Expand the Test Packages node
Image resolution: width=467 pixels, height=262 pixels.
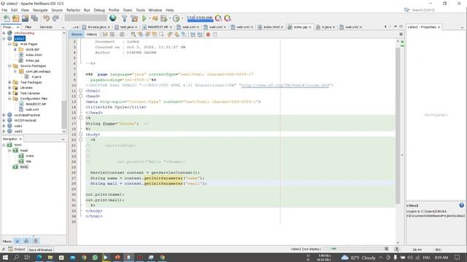[9, 82]
